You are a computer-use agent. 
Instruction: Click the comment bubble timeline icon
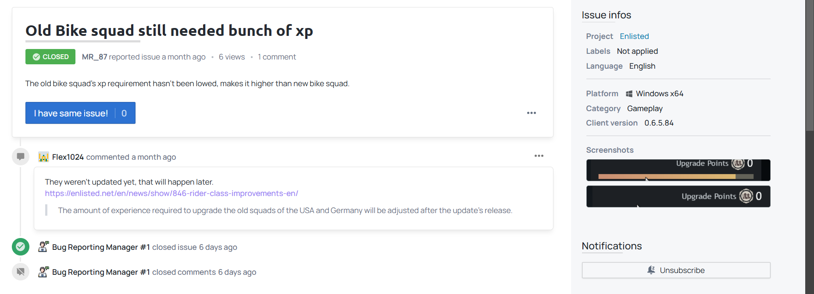pos(21,157)
